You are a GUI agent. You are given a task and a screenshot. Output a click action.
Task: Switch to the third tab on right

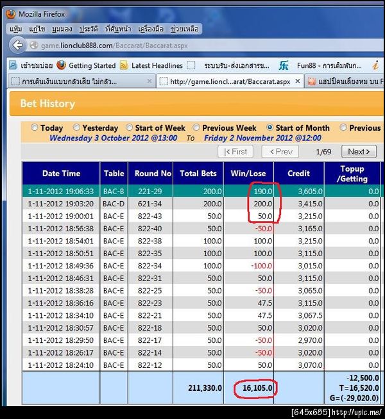345,81
